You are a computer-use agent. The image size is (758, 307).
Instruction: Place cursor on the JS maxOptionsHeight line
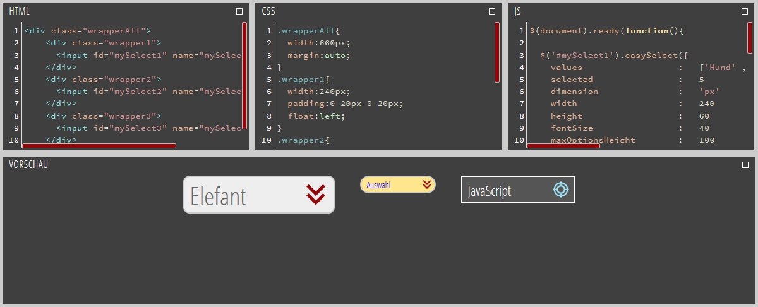593,140
